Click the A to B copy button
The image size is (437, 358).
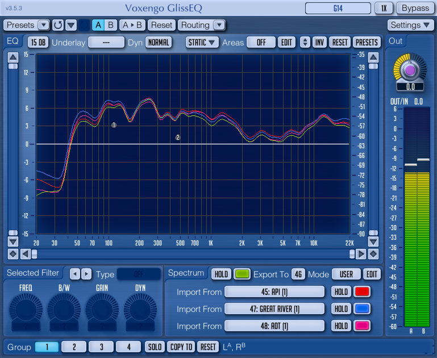pyautogui.click(x=132, y=25)
